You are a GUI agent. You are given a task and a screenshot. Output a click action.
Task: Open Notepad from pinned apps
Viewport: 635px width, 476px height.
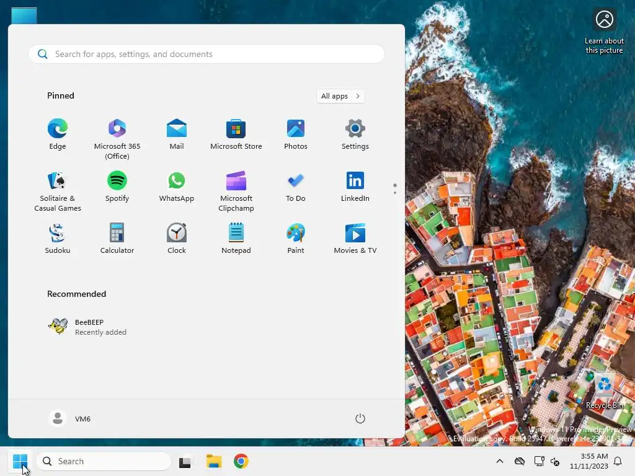(236, 239)
